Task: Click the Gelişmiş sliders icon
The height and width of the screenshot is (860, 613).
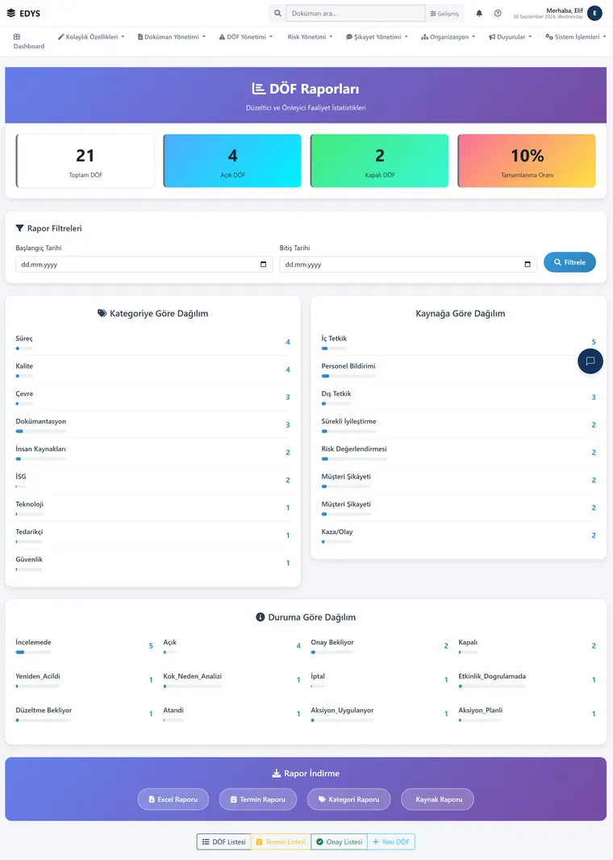Action: (433, 14)
